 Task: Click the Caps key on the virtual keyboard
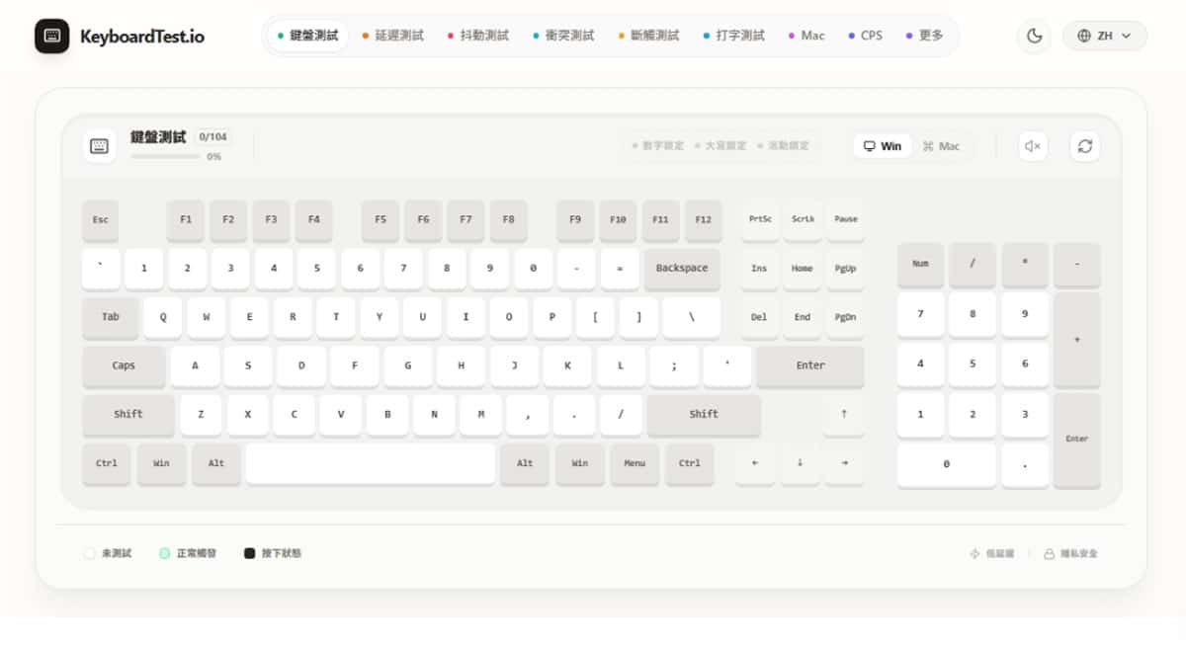(124, 365)
